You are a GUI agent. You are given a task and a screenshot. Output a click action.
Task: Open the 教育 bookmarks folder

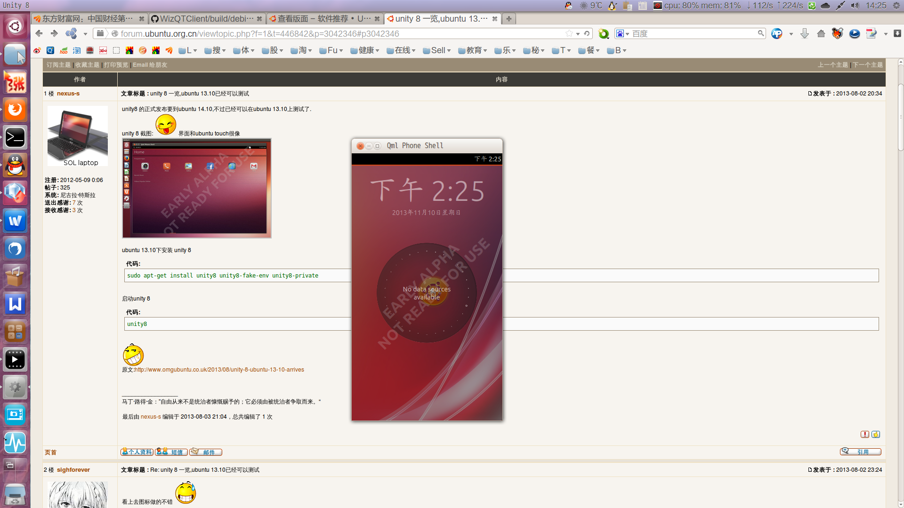tap(473, 50)
